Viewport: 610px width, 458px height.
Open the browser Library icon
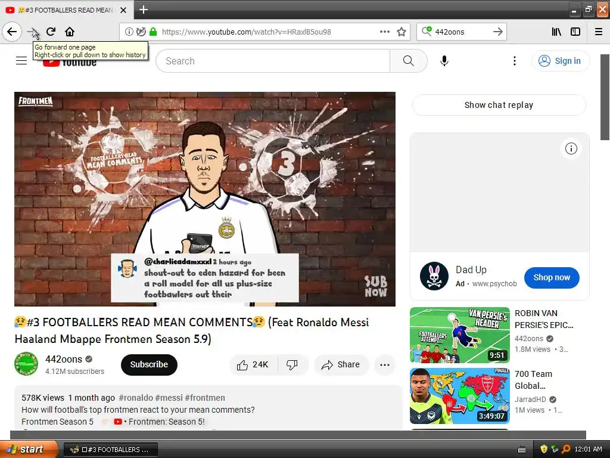pos(556,32)
